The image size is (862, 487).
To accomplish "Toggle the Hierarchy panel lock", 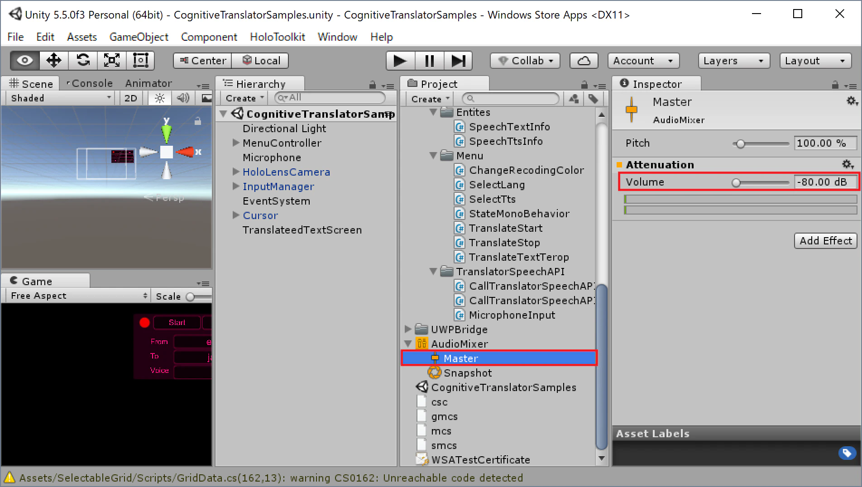I will click(372, 85).
